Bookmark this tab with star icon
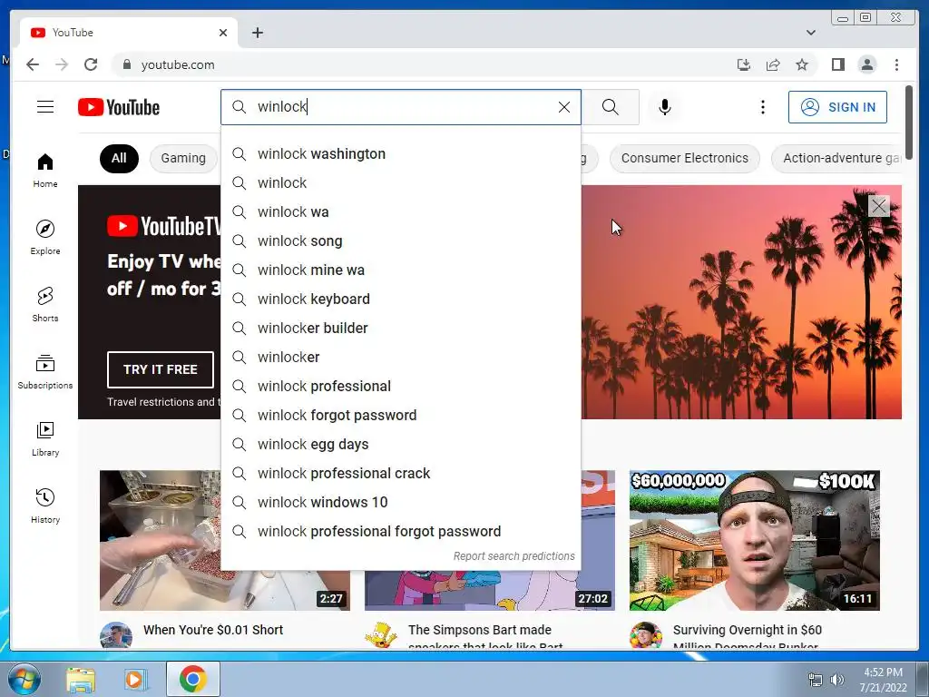The height and width of the screenshot is (697, 929). tap(802, 64)
